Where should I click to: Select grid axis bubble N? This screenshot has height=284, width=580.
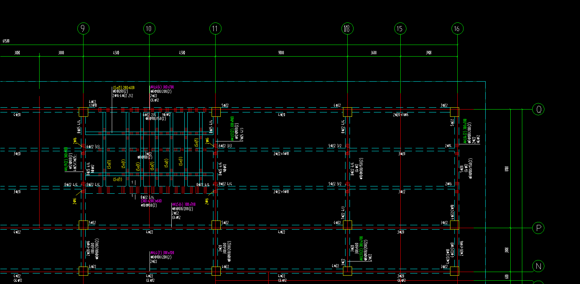click(x=538, y=266)
